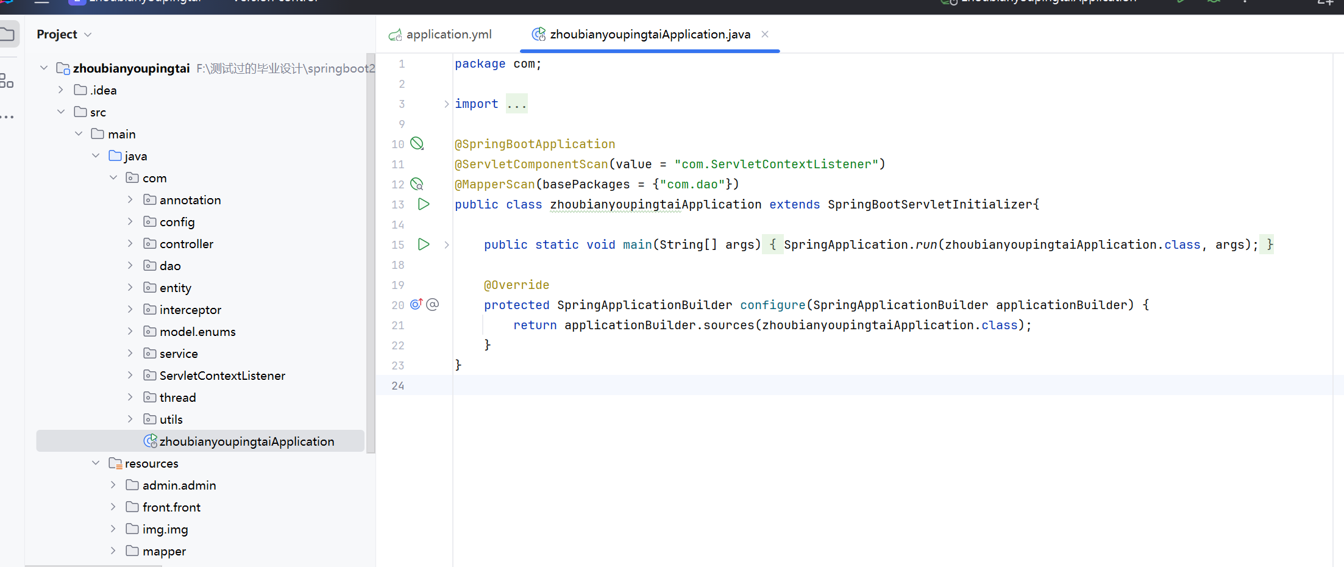Click SpringBootServletInitializer in class declaration
This screenshot has width=1344, height=567.
(x=930, y=204)
